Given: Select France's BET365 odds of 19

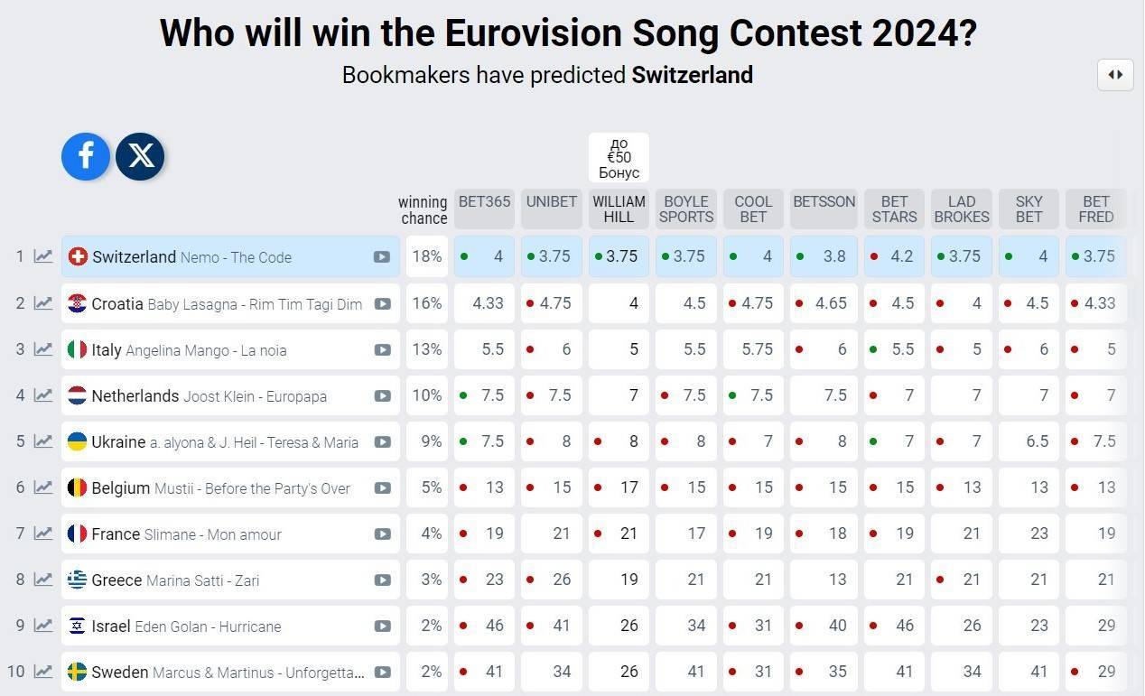Looking at the screenshot, I should 485,534.
